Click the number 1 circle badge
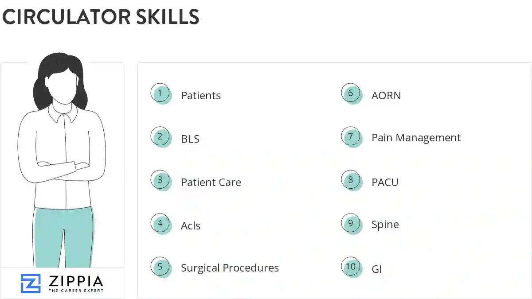This screenshot has width=532, height=299. tap(160, 93)
